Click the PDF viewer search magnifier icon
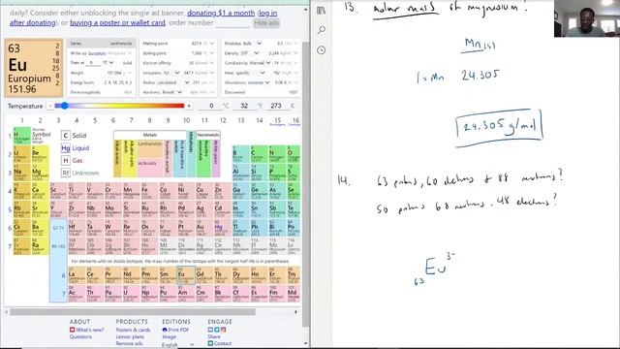Screen dimensions: 620x349 point(322,30)
